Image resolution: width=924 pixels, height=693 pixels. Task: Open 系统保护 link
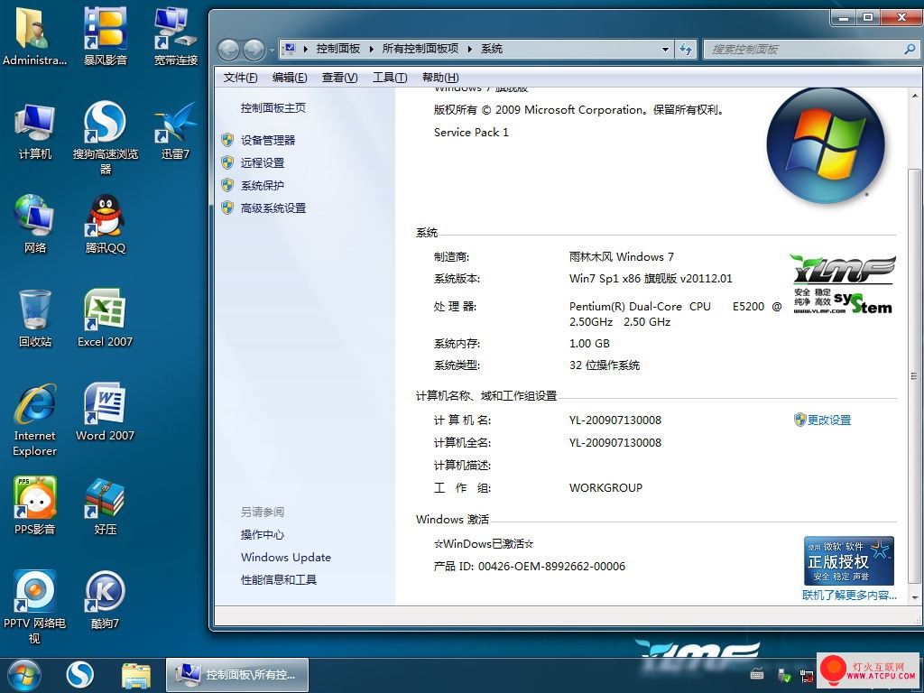[263, 186]
